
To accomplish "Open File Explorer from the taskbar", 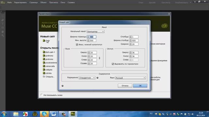I will click(x=16, y=114).
